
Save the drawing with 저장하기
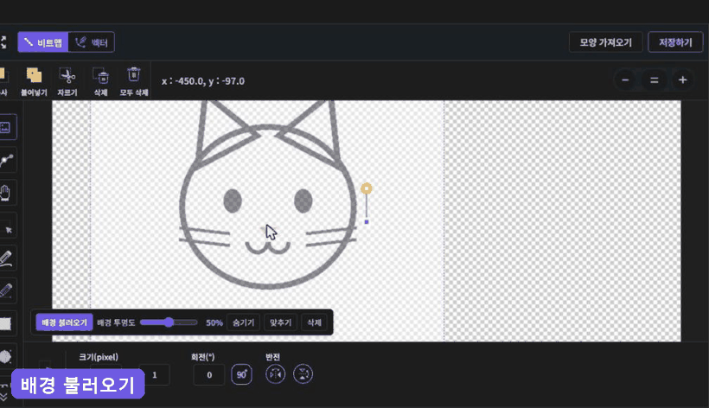[675, 42]
